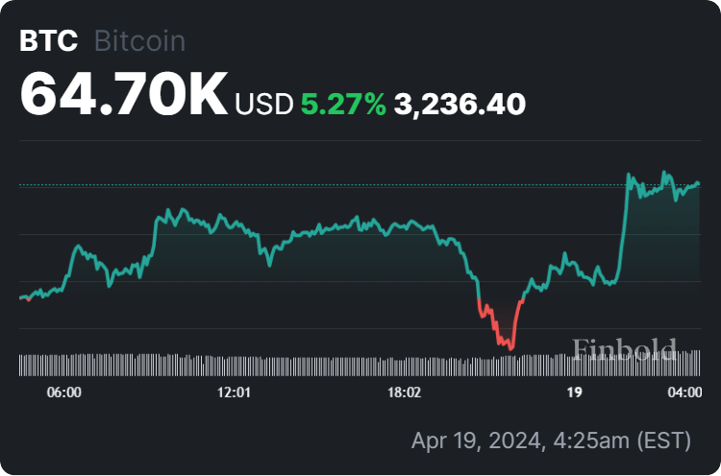Select the 18:02 time axis label
The width and height of the screenshot is (721, 476).
coord(405,393)
